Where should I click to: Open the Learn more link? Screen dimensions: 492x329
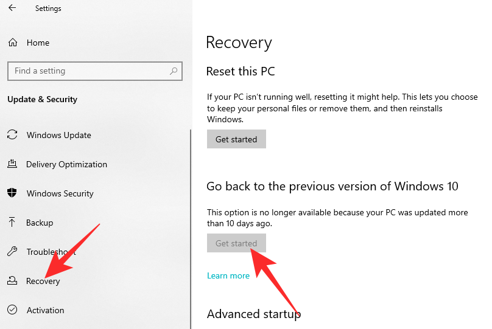pos(228,275)
